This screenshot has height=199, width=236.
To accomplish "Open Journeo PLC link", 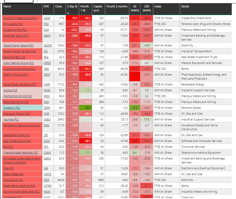I will coord(11,120).
